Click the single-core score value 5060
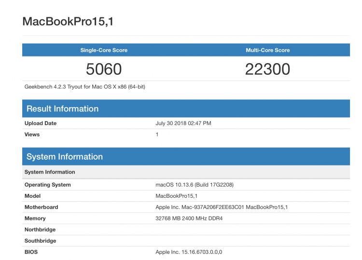Screen dimensions: 362x260 point(104,69)
